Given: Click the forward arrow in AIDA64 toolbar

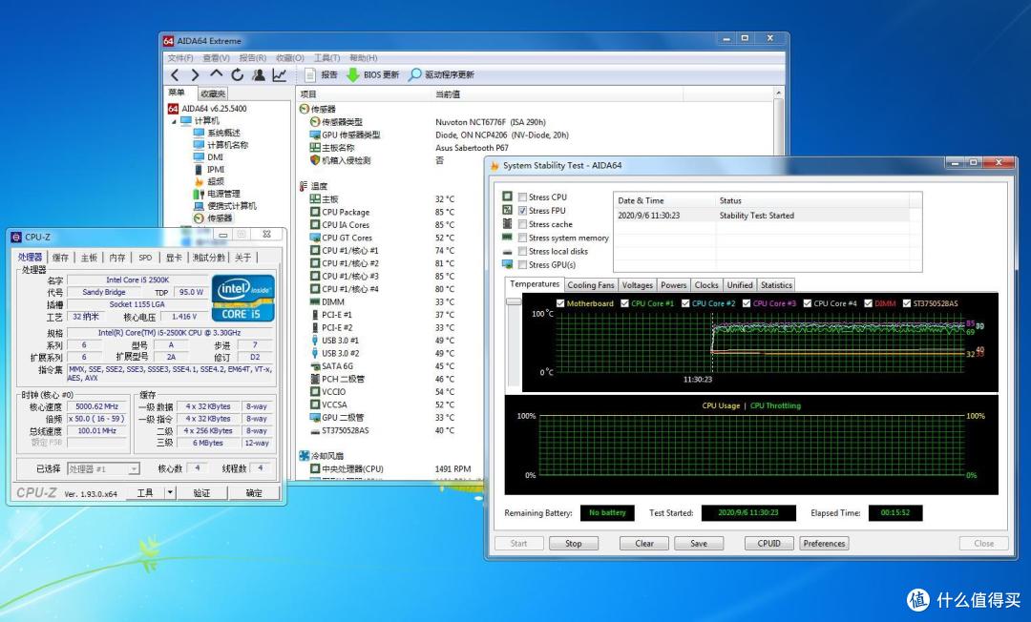Looking at the screenshot, I should click(196, 74).
